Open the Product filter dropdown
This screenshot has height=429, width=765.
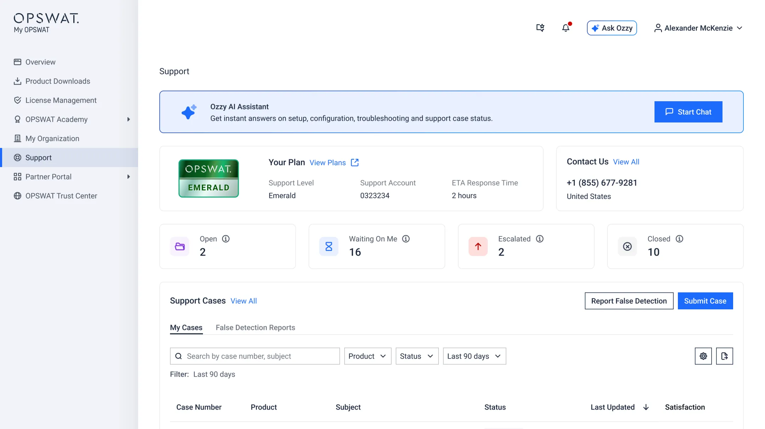pyautogui.click(x=367, y=356)
